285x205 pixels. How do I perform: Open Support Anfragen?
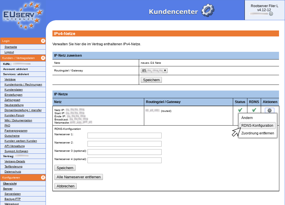pyautogui.click(x=16, y=151)
